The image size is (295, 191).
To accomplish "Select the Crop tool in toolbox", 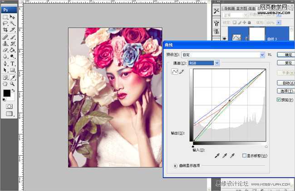I will (x=5, y=29).
